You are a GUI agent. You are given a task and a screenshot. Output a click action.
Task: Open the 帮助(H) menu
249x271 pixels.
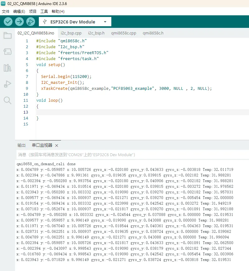point(58,12)
